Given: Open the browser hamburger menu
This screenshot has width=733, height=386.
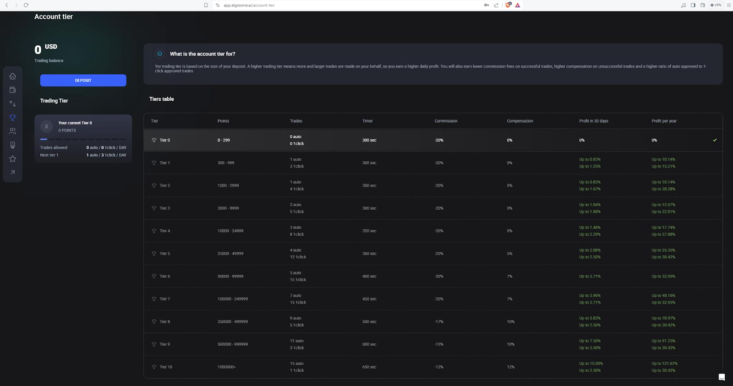Looking at the screenshot, I should [x=728, y=5].
